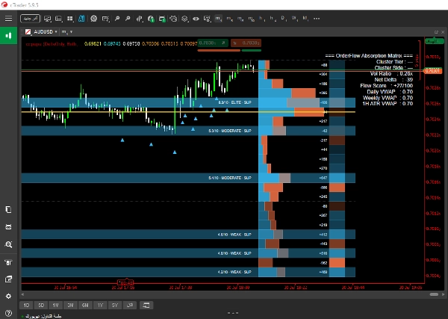Set chart range to 1Y
This screenshot has height=319, width=448.
pos(100,306)
